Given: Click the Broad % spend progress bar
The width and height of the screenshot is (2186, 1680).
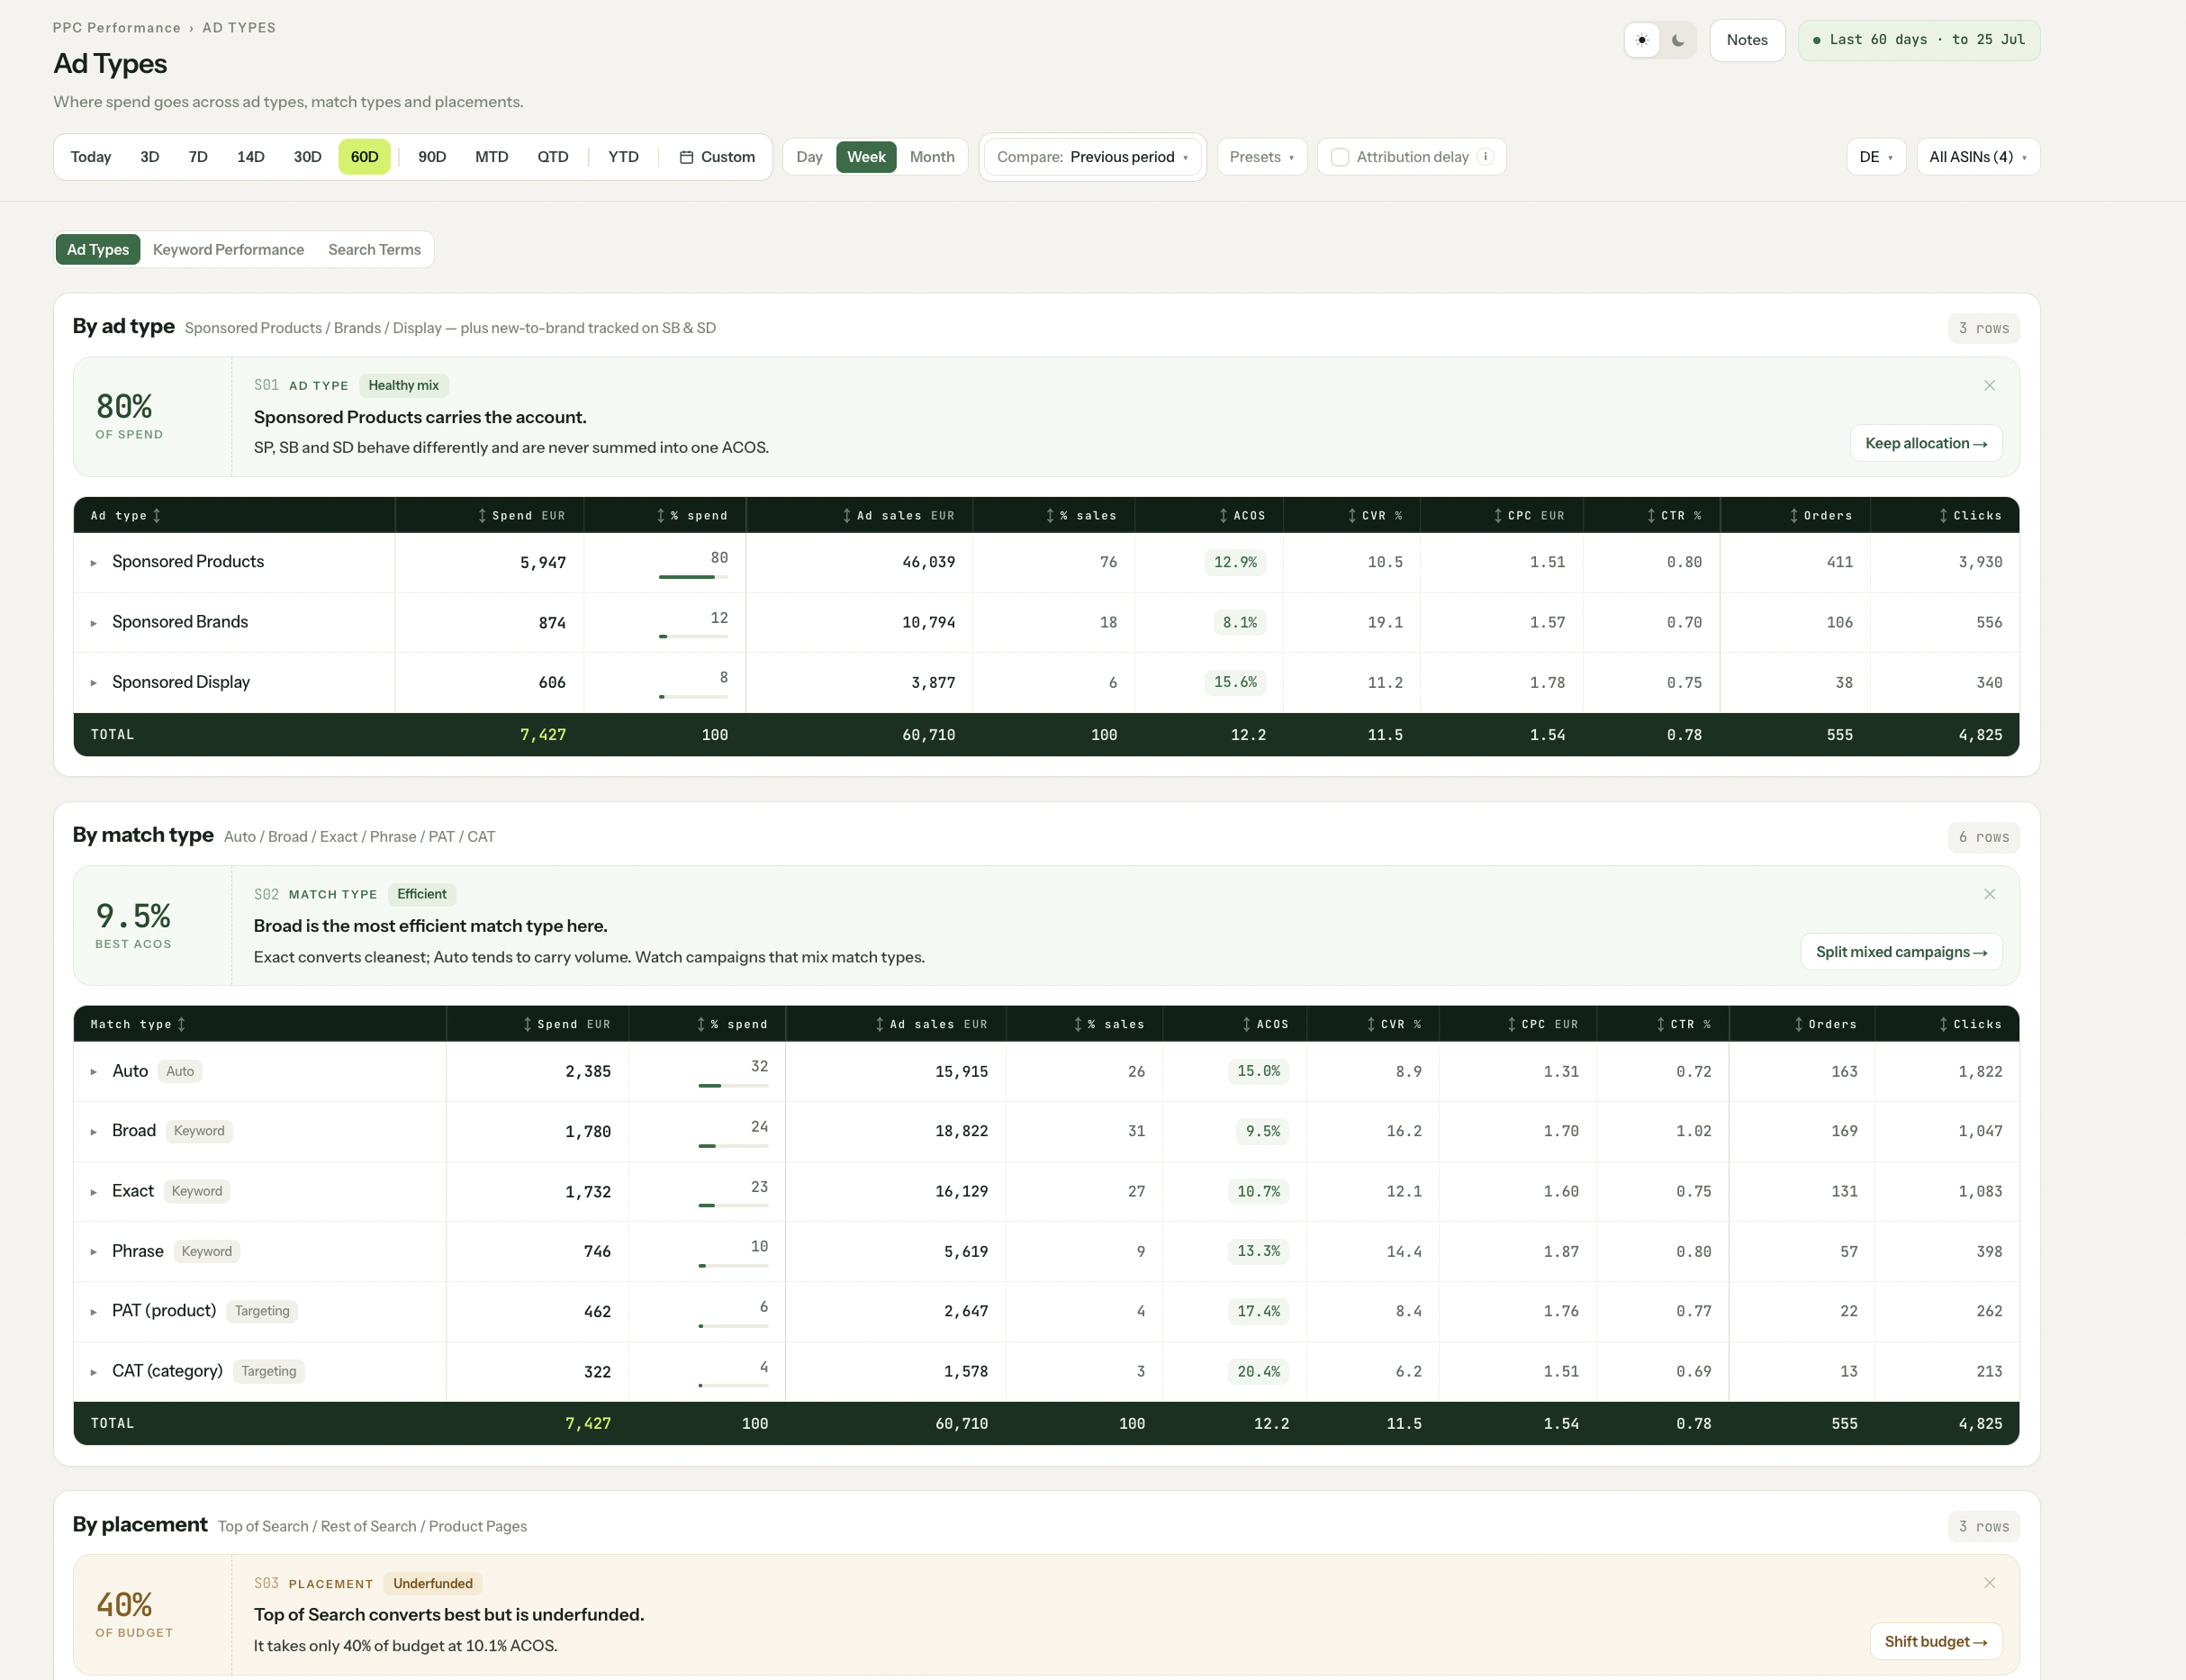Looking at the screenshot, I should click(733, 1145).
